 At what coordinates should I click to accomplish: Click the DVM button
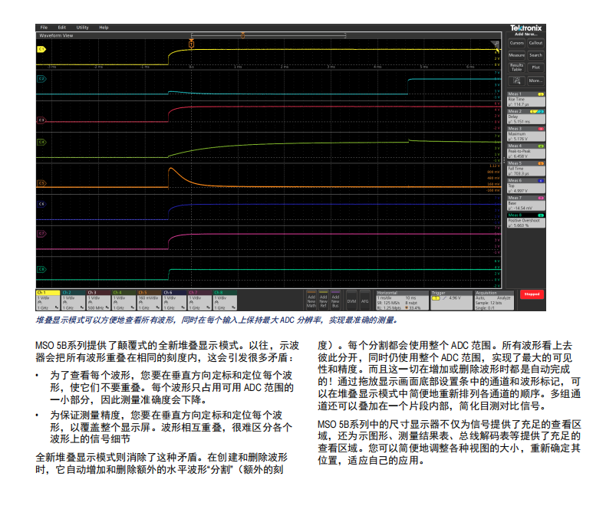pos(351,301)
